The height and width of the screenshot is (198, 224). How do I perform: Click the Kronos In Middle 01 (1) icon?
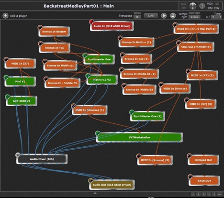(x=122, y=70)
